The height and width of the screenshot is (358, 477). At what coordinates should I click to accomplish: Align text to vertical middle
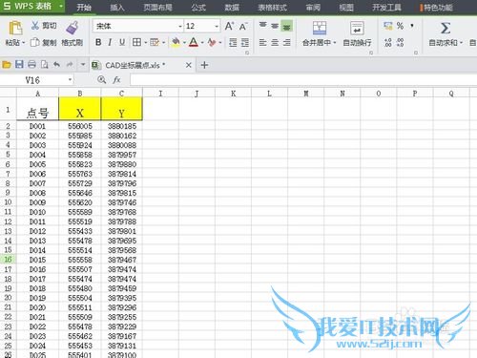[x=275, y=26]
